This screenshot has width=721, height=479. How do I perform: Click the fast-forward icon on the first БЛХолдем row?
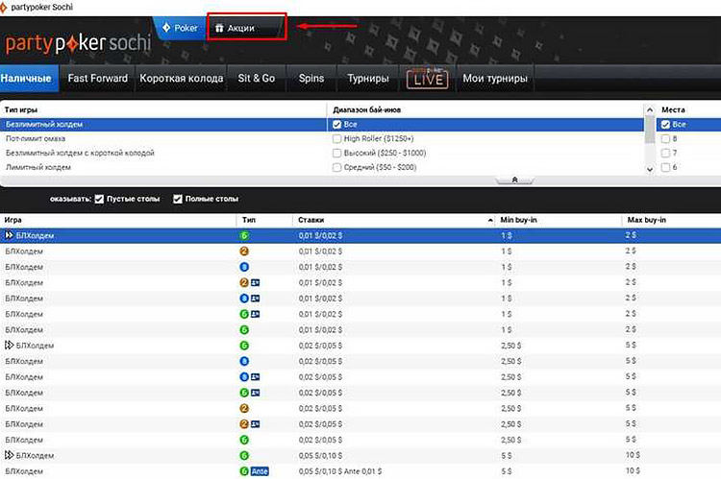coord(10,235)
